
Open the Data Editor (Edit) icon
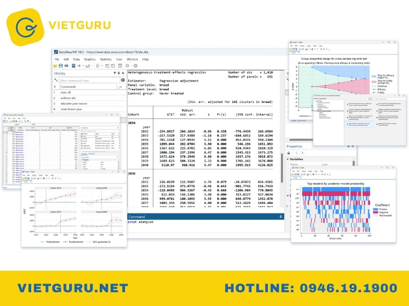point(107,66)
